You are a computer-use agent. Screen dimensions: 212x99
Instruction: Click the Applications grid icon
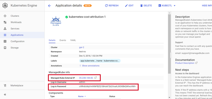(5, 35)
